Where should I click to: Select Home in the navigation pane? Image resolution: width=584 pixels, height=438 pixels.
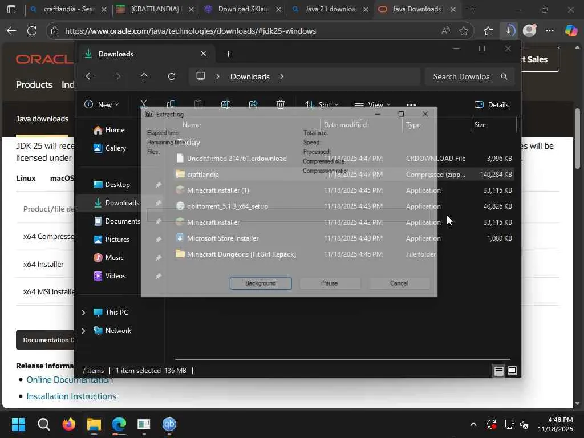click(x=109, y=130)
